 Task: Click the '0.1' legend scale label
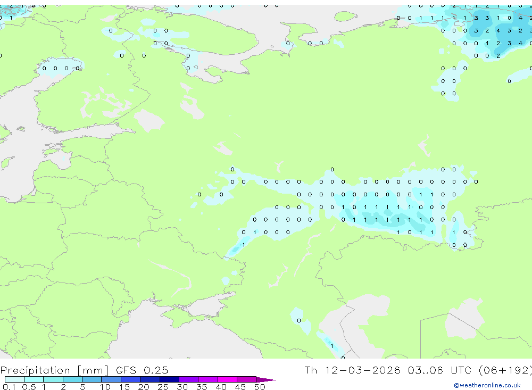pos(9,387)
